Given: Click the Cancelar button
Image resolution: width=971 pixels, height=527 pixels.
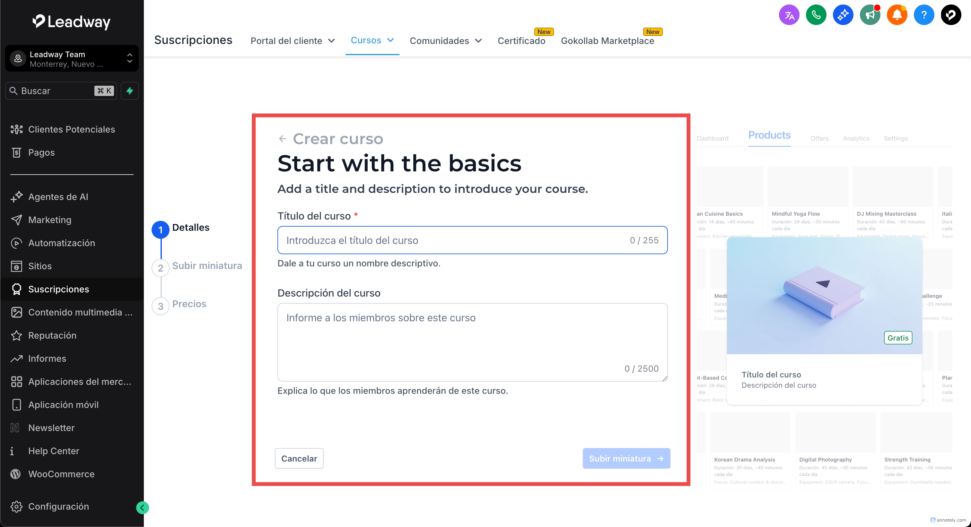Looking at the screenshot, I should (299, 458).
